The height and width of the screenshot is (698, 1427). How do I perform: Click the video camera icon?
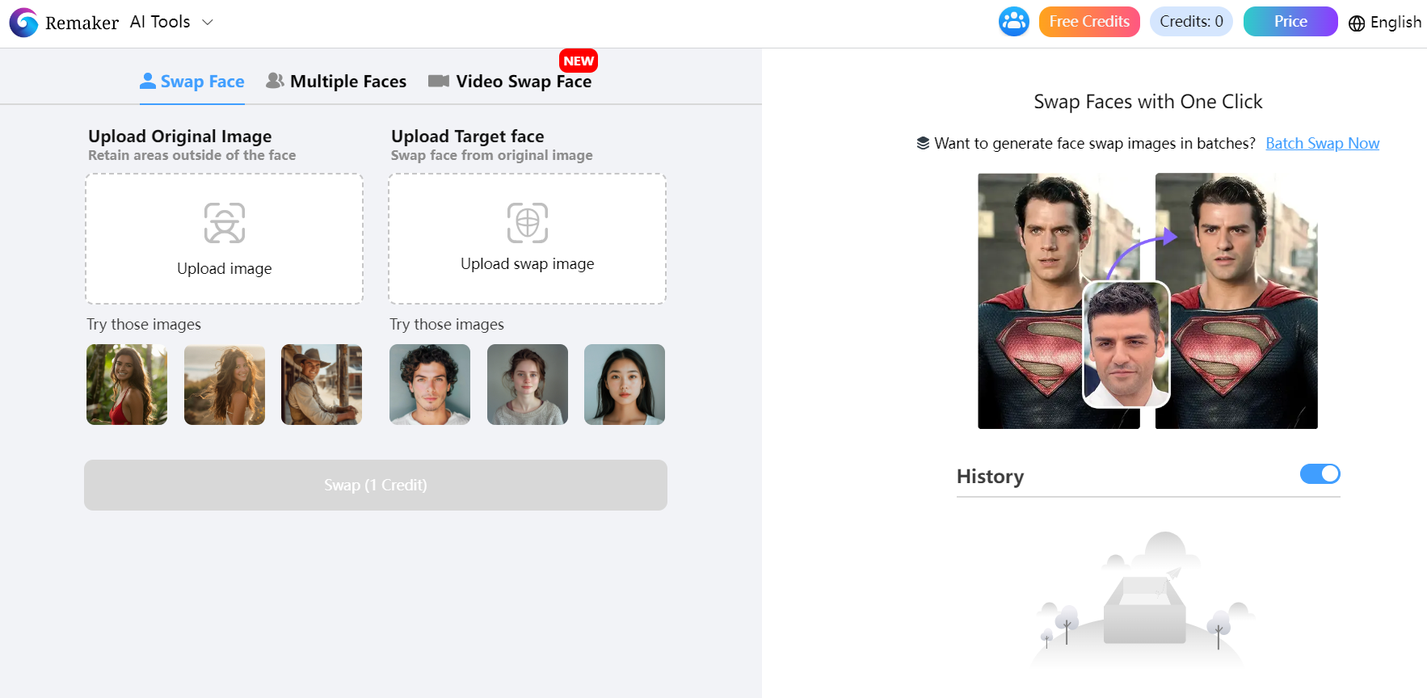tap(439, 81)
